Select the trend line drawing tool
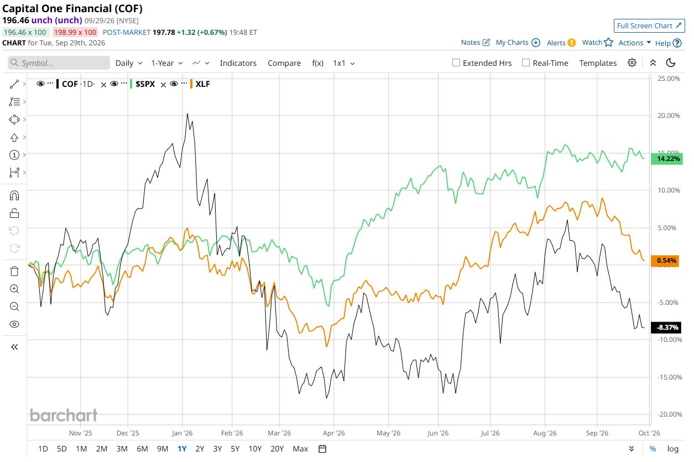The image size is (694, 462). click(14, 84)
